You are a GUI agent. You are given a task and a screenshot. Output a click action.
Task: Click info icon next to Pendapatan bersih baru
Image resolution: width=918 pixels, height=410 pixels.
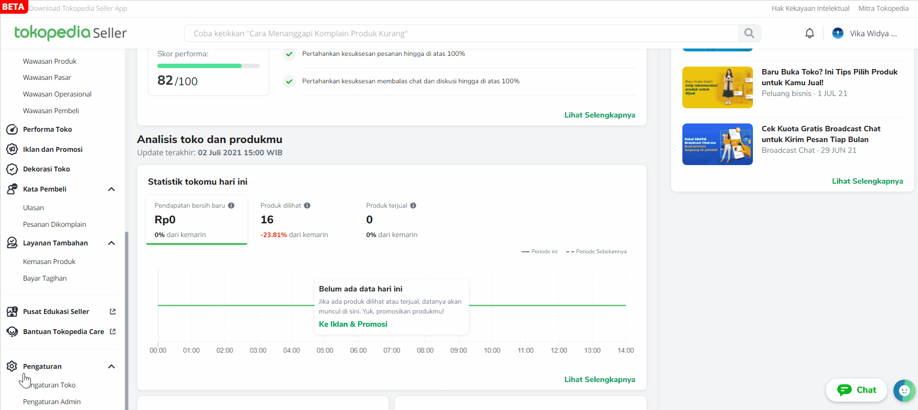[231, 206]
